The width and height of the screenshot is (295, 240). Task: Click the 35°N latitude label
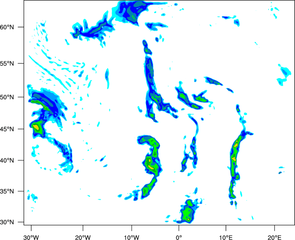coord(7,191)
